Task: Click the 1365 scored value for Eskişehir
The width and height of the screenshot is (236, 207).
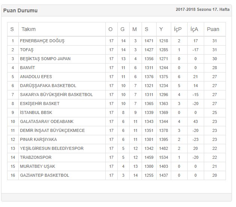Action: click(149, 103)
